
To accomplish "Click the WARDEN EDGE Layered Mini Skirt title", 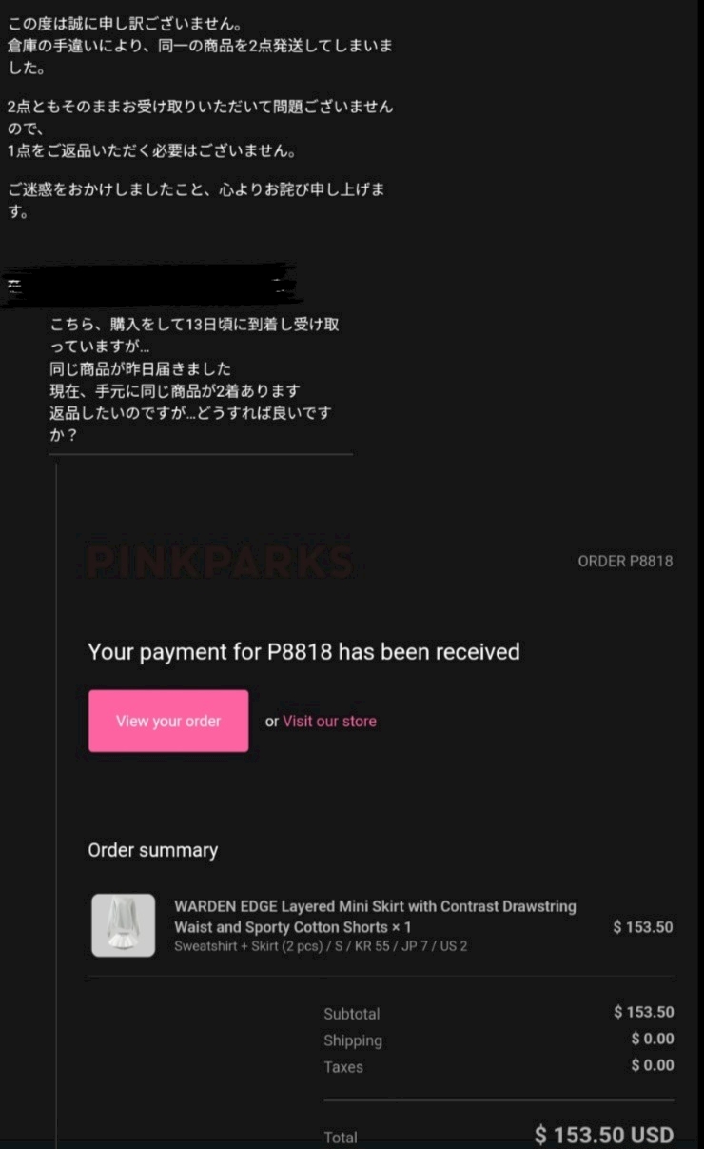I will point(375,917).
